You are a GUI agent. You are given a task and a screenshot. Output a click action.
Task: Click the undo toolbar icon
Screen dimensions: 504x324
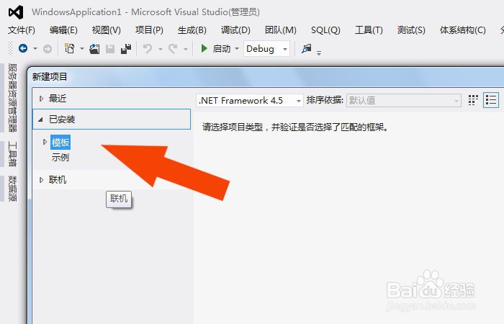(x=148, y=49)
